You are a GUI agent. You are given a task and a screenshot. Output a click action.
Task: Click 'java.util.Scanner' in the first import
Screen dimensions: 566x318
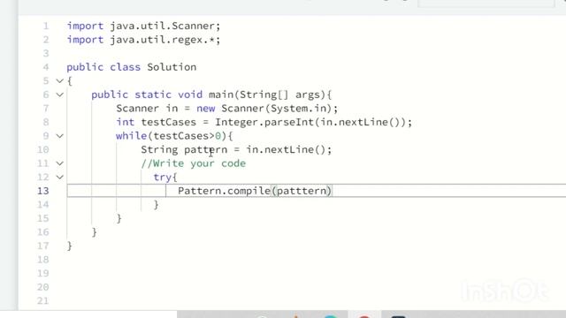point(163,26)
